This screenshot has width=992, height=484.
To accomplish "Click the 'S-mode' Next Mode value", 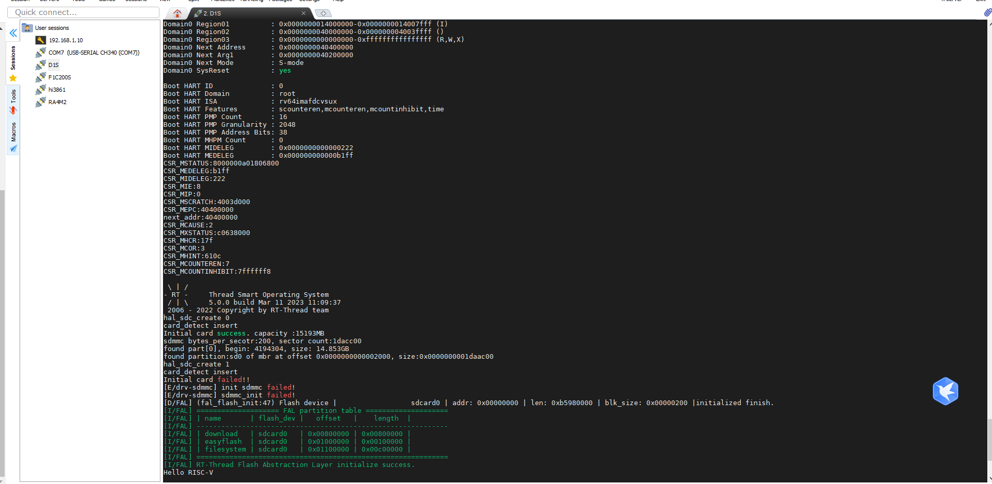I will click(291, 63).
